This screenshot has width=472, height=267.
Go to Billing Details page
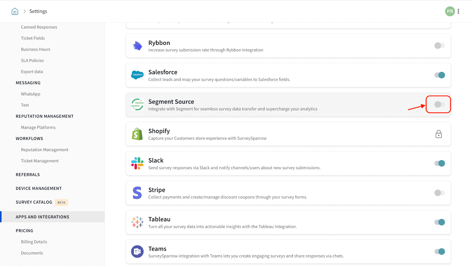tap(34, 242)
